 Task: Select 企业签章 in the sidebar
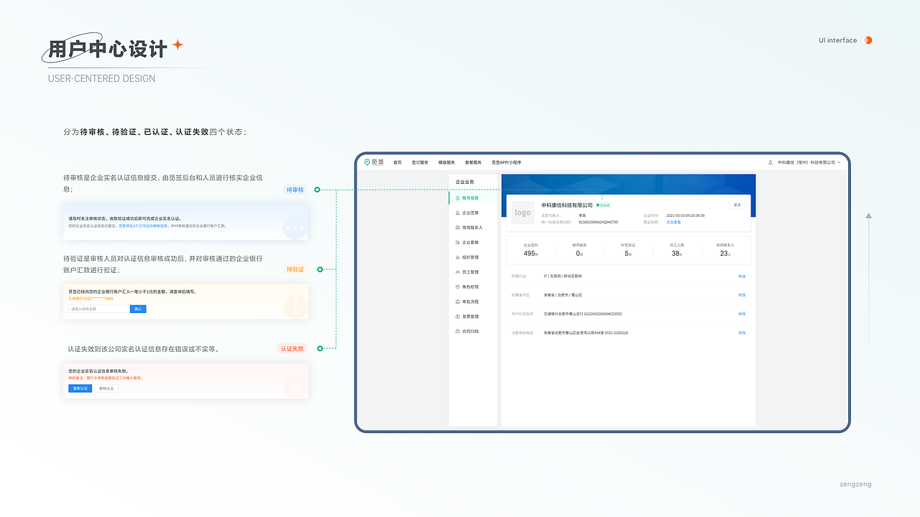[x=473, y=213]
